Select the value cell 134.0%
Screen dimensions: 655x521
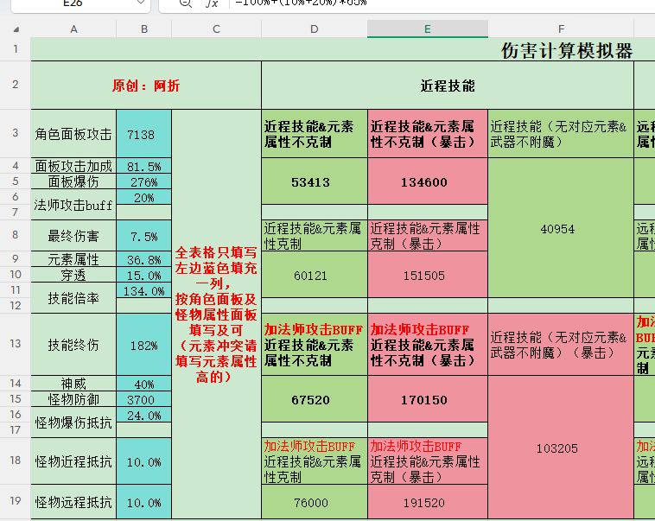coord(144,290)
